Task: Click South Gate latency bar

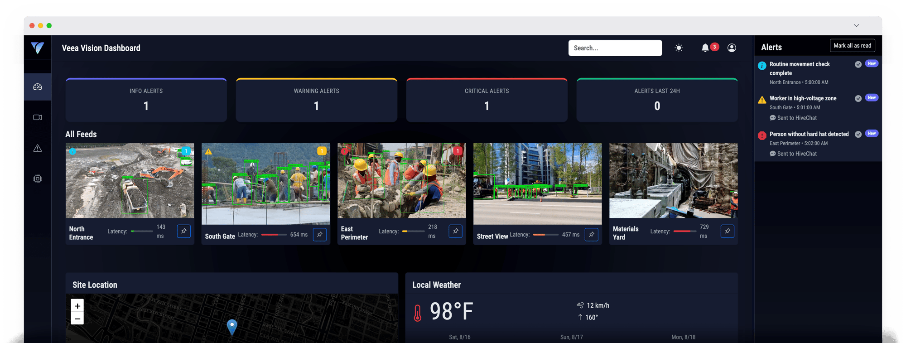Action: click(274, 235)
